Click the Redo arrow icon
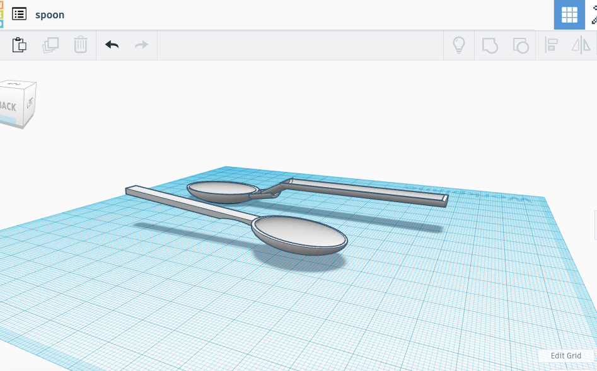 pos(142,45)
